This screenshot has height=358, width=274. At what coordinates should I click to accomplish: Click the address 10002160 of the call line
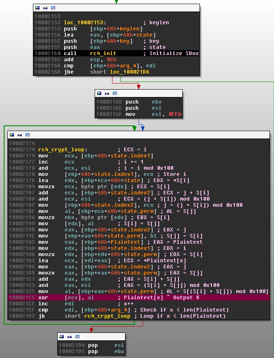tap(48, 53)
